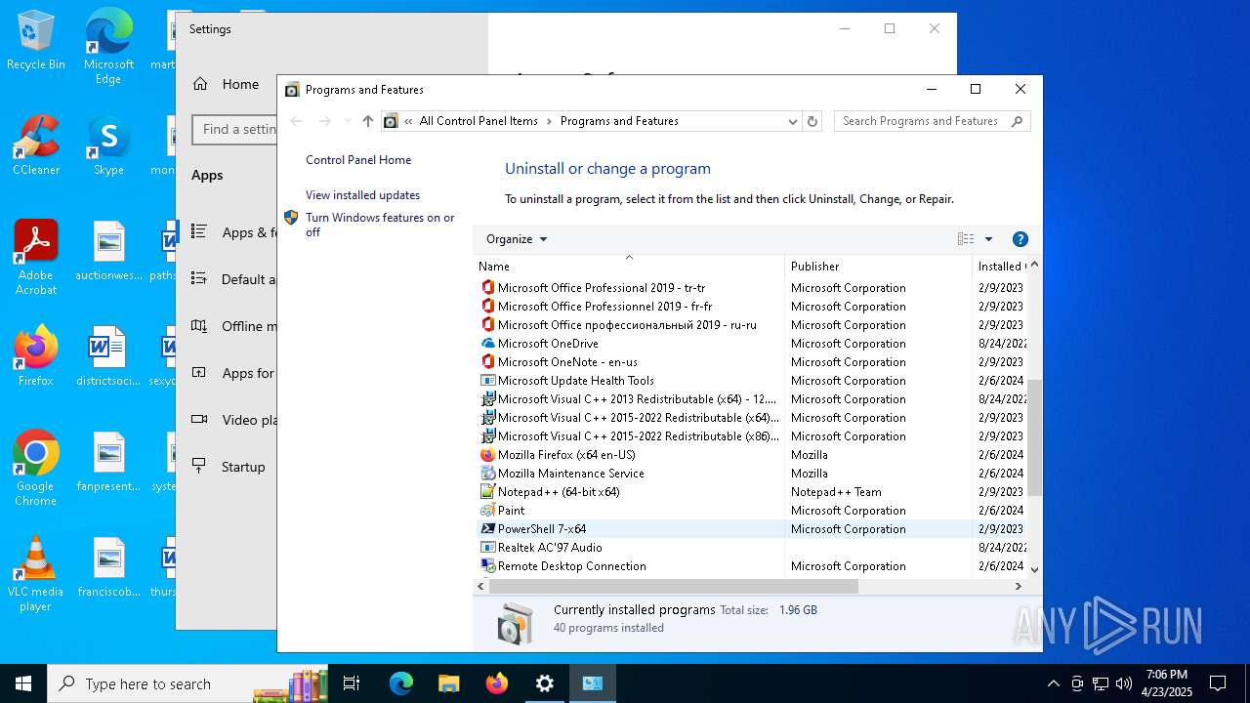This screenshot has width=1250, height=703.
Task: Open the network icon in system tray
Action: pos(1101,683)
